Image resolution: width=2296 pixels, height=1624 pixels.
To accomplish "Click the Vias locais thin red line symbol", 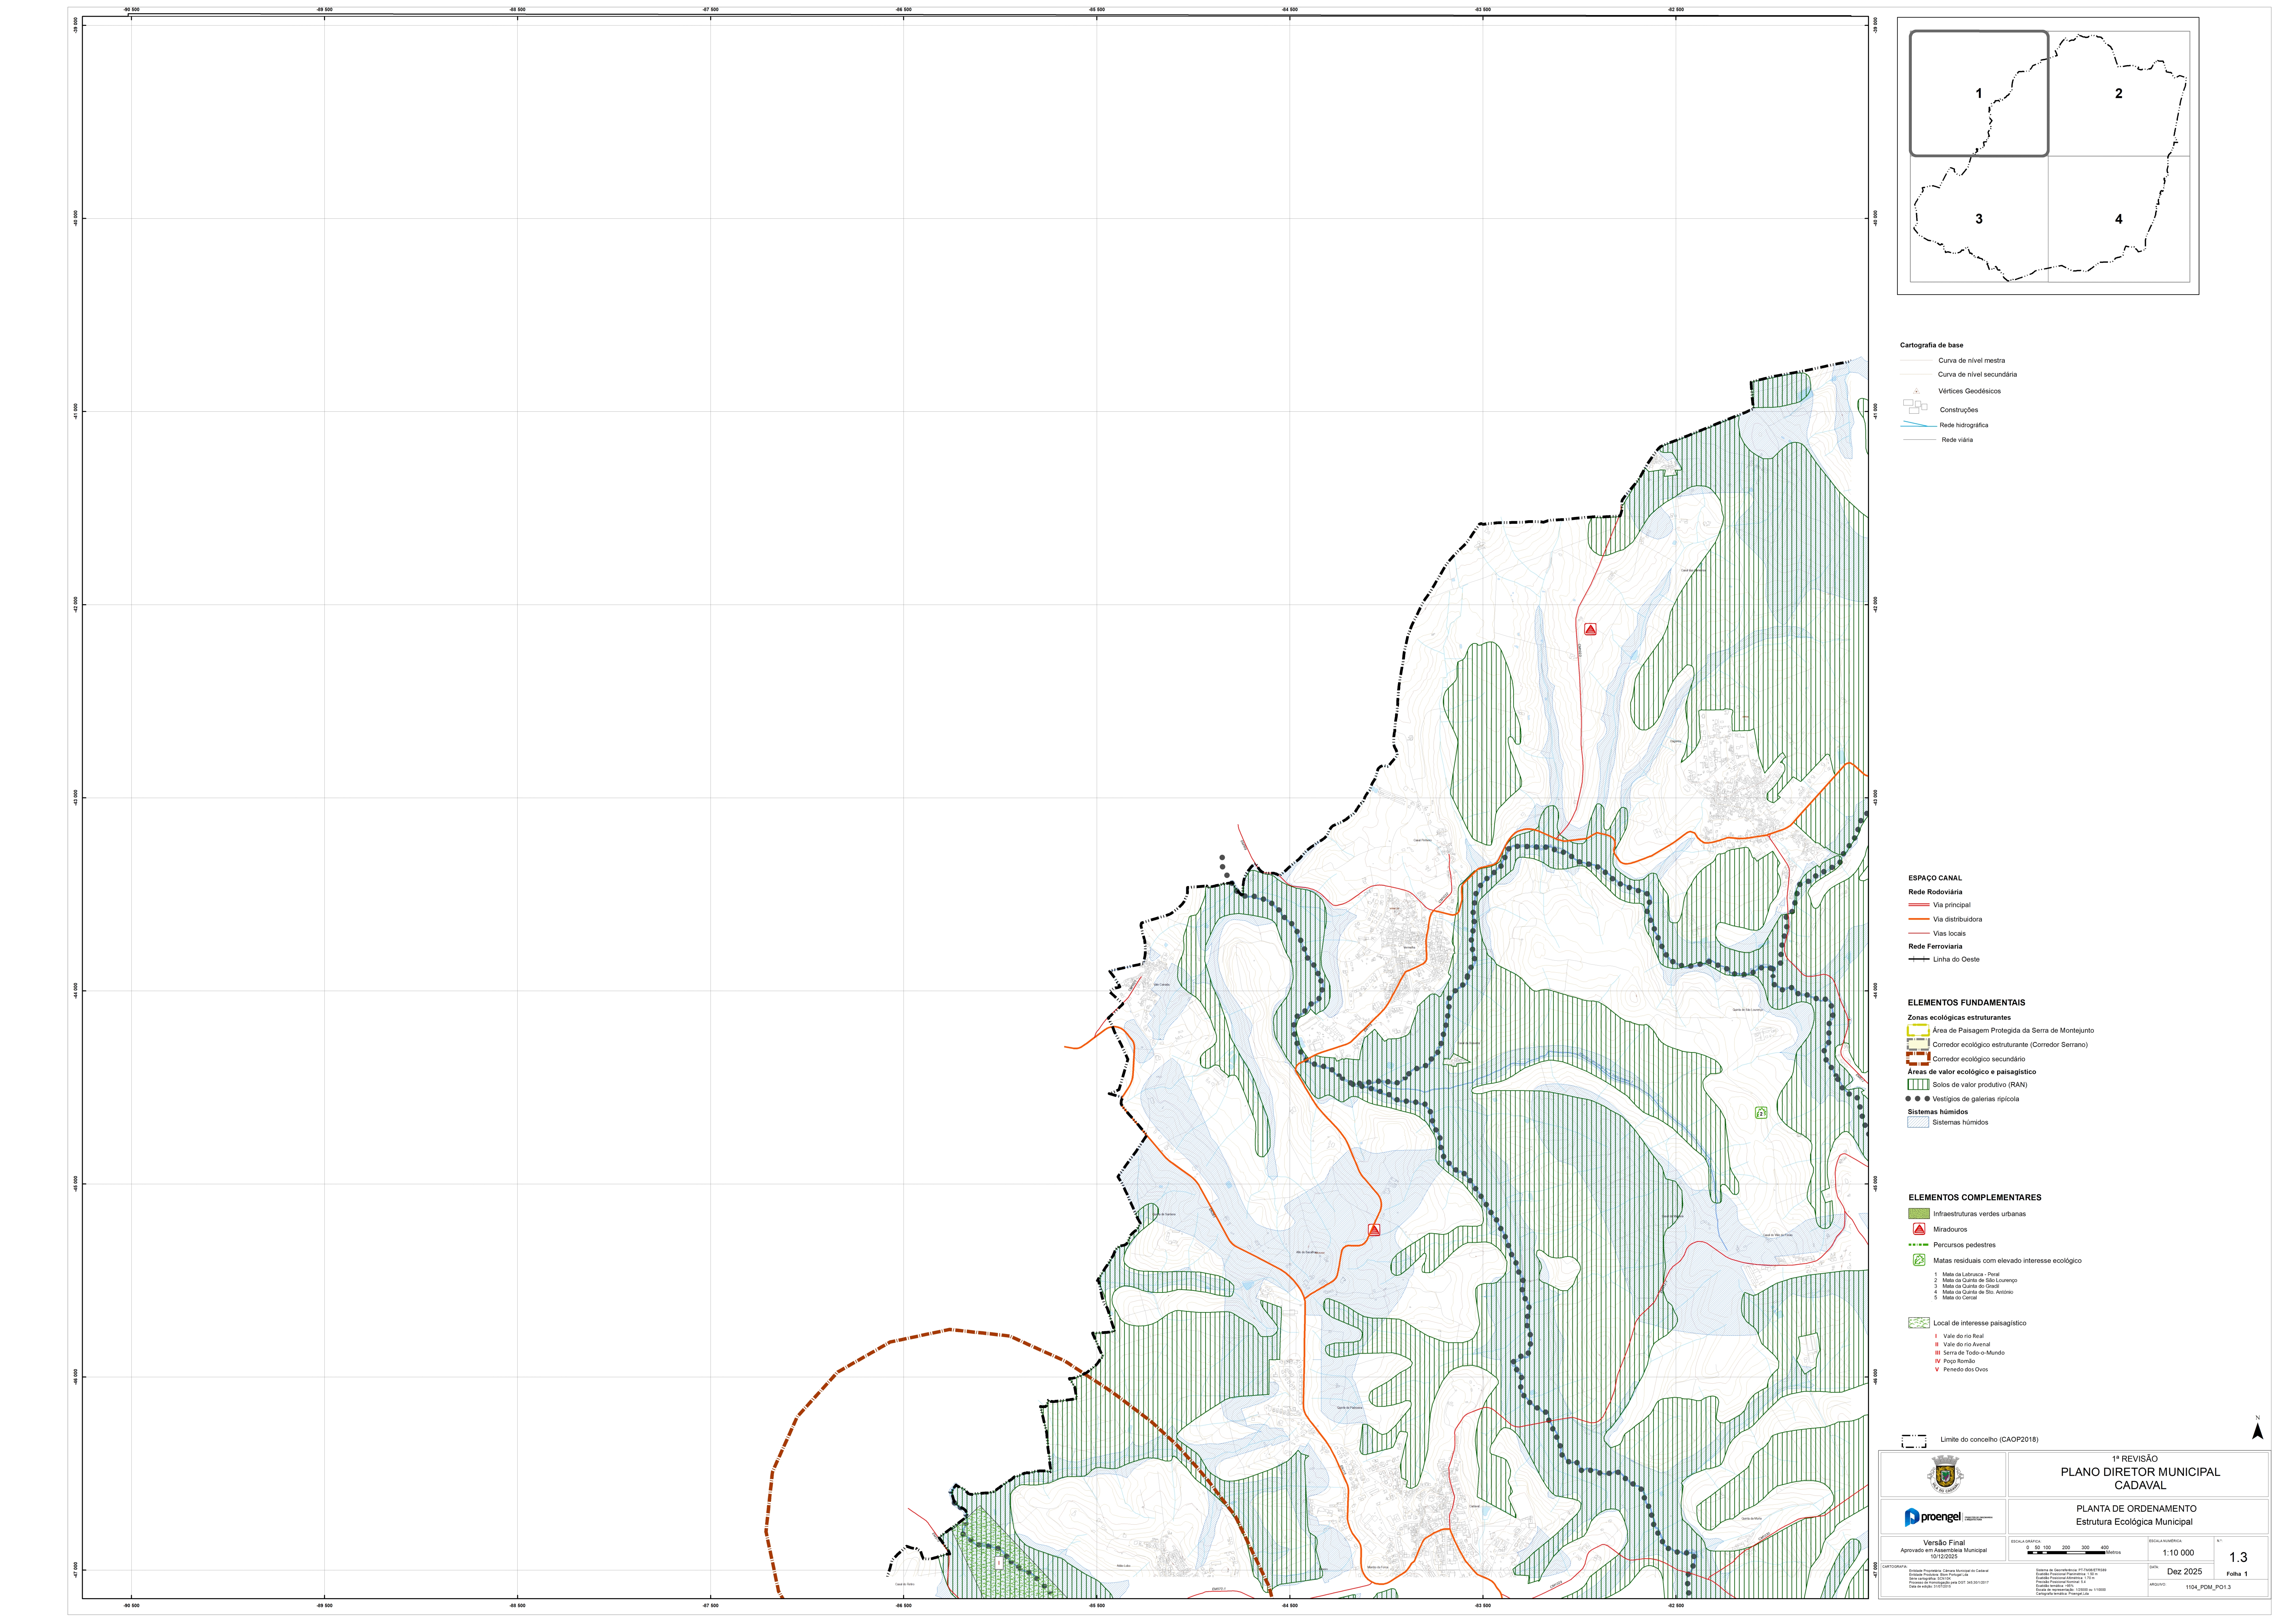I will tap(1919, 933).
